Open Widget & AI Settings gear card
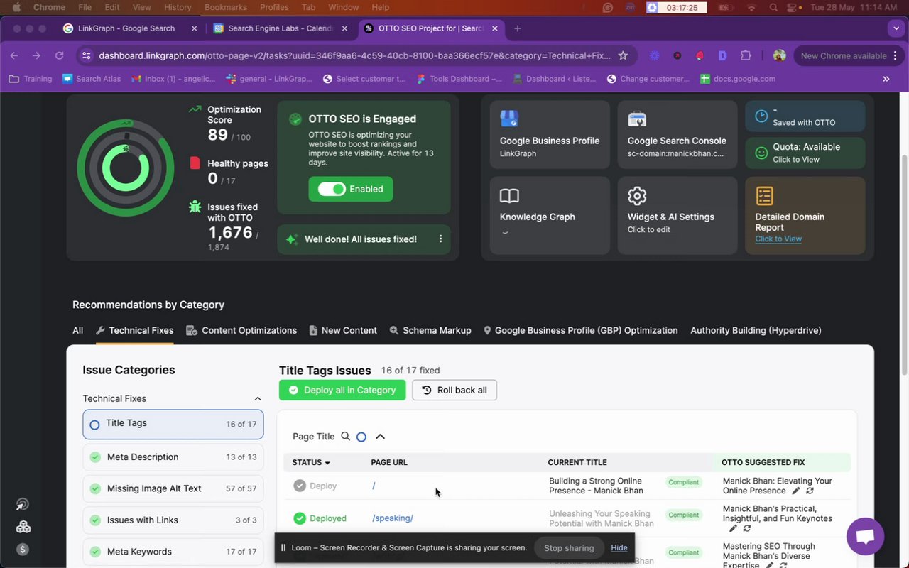The image size is (909, 568). click(677, 215)
